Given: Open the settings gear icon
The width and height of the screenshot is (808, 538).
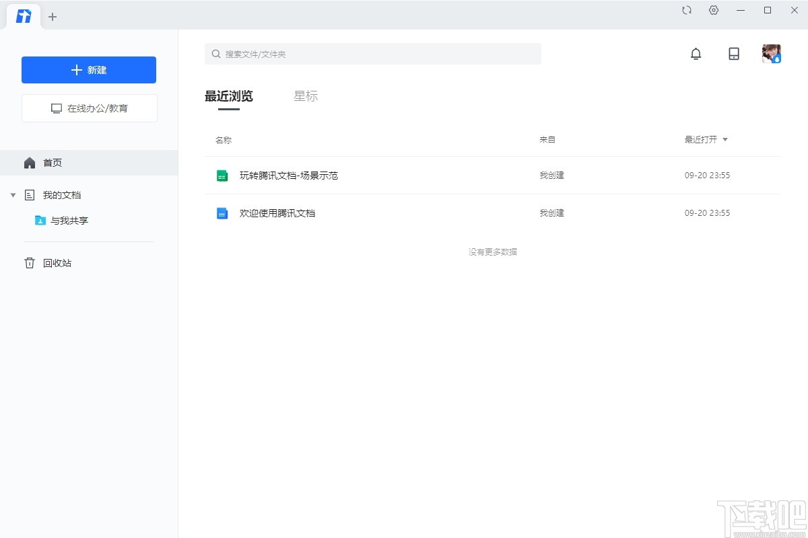Looking at the screenshot, I should pyautogui.click(x=714, y=10).
